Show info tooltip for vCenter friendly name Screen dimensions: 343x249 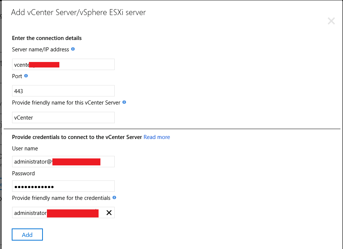(124, 102)
